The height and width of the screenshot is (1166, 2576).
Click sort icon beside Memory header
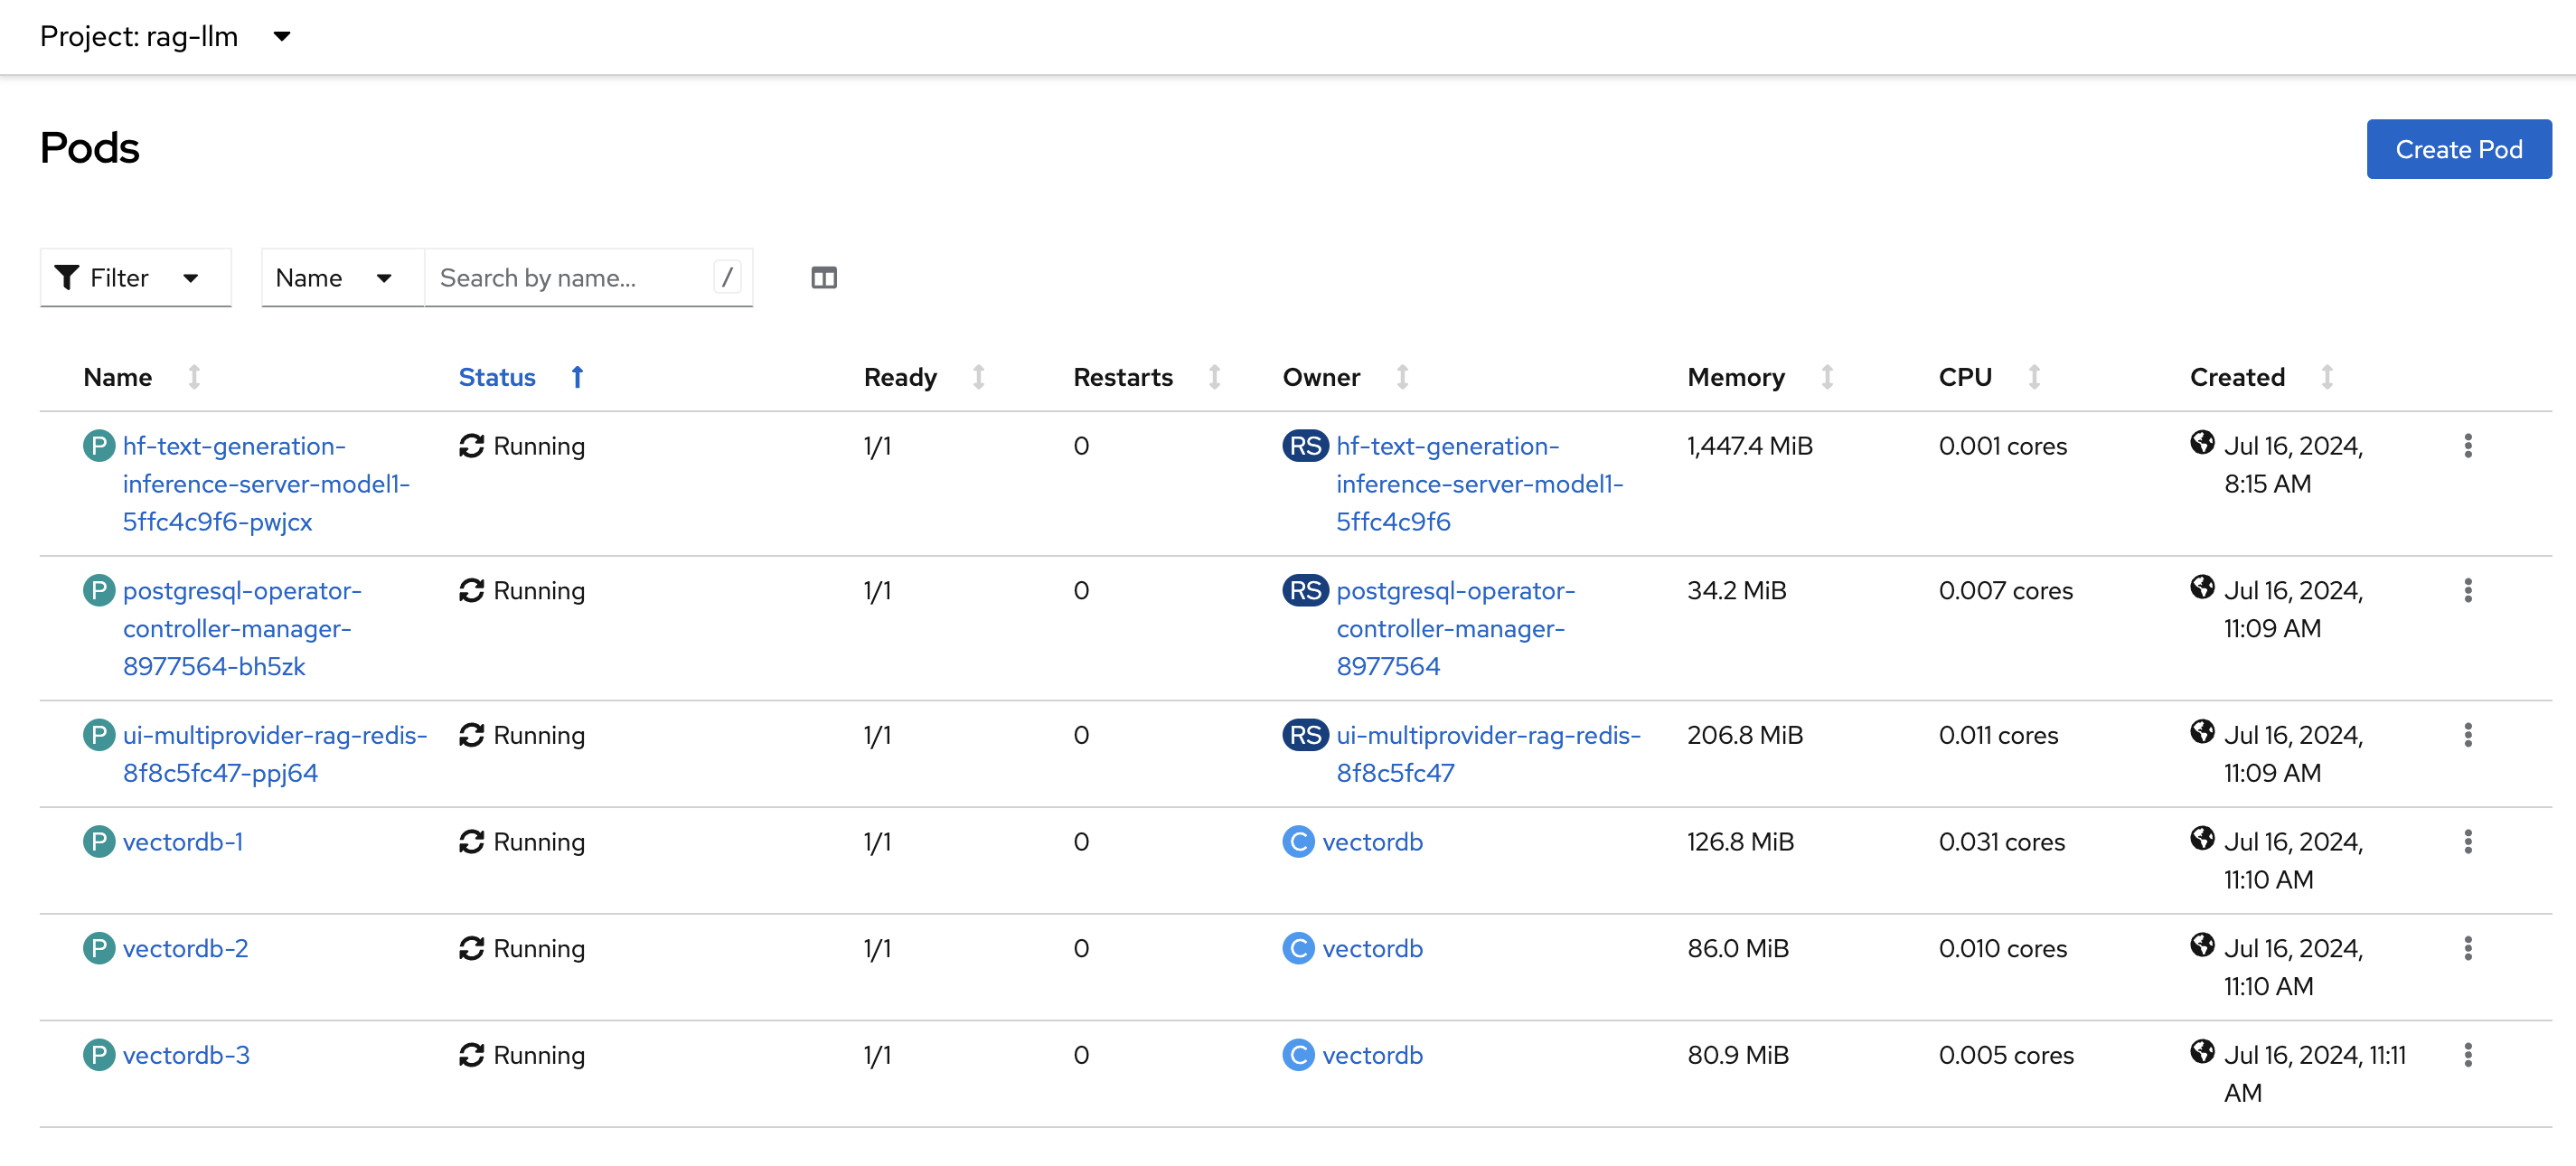1826,377
